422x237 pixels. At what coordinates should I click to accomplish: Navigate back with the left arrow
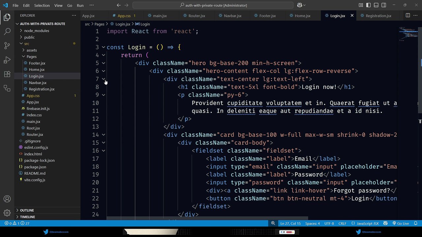(x=119, y=5)
